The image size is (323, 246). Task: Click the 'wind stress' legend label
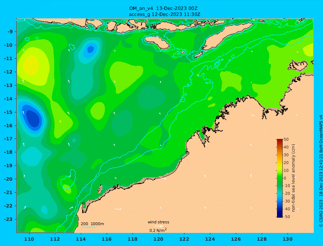click(x=158, y=222)
